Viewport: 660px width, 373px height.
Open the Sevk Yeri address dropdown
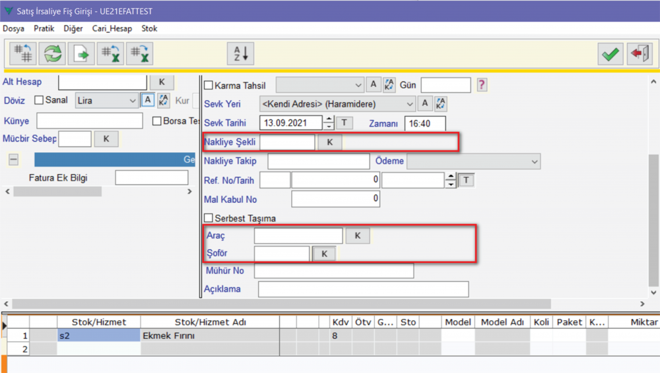[410, 104]
